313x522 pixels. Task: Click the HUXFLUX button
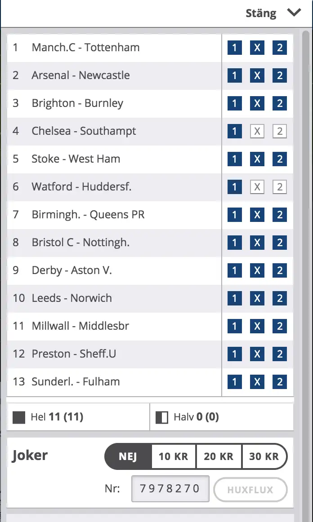tap(250, 490)
